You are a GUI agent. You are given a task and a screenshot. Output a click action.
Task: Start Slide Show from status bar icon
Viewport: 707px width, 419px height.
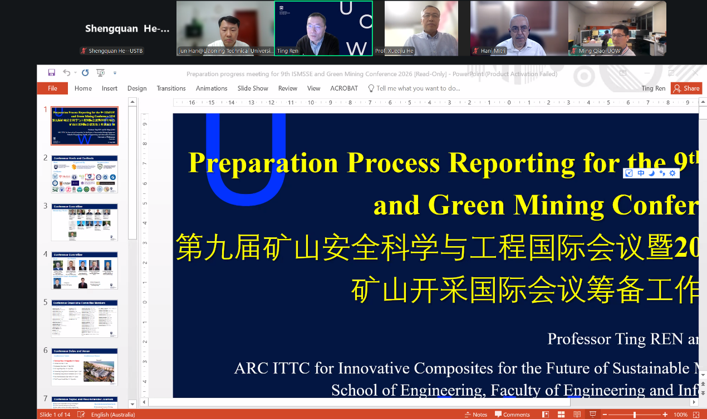pyautogui.click(x=593, y=415)
